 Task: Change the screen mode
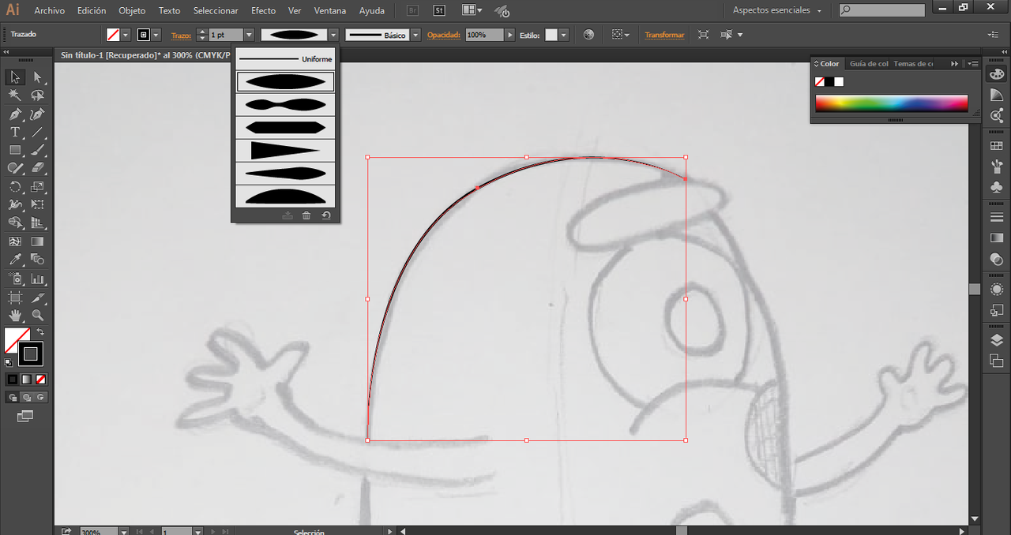click(x=25, y=415)
